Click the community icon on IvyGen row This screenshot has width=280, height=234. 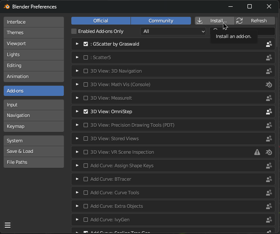coord(269,220)
